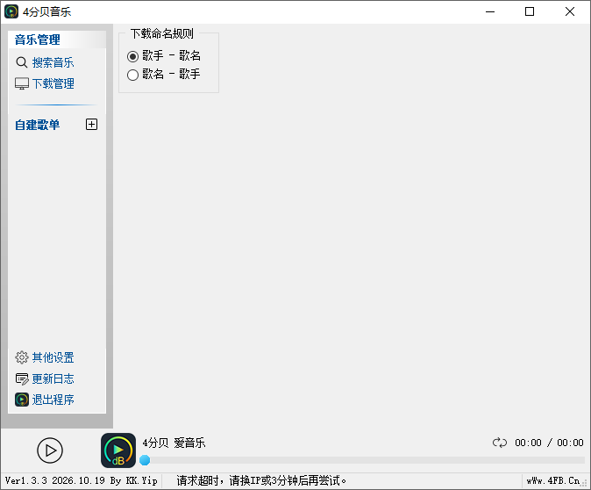Click the 下载命名规则 group label

coord(162,33)
